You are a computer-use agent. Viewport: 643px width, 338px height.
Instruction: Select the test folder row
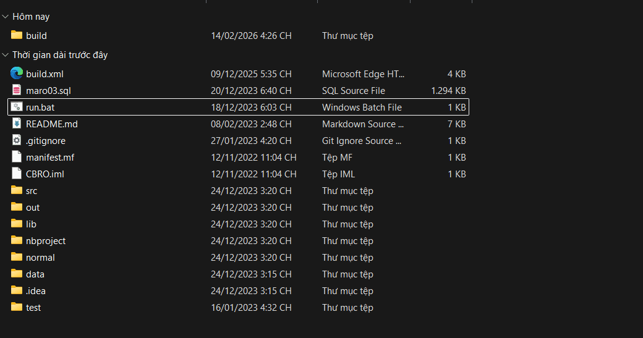tap(238, 308)
